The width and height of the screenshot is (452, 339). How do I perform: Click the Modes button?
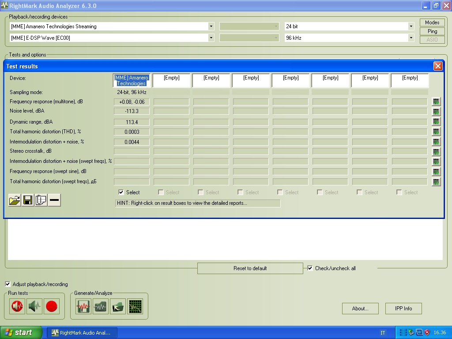tap(432, 23)
